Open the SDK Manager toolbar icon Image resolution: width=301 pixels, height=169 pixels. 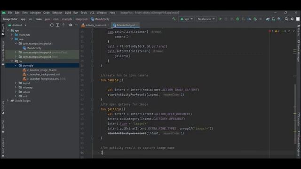pyautogui.click(x=279, y=19)
